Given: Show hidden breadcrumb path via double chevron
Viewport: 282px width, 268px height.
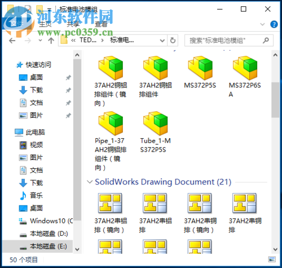Looking at the screenshot, I should tap(73, 40).
